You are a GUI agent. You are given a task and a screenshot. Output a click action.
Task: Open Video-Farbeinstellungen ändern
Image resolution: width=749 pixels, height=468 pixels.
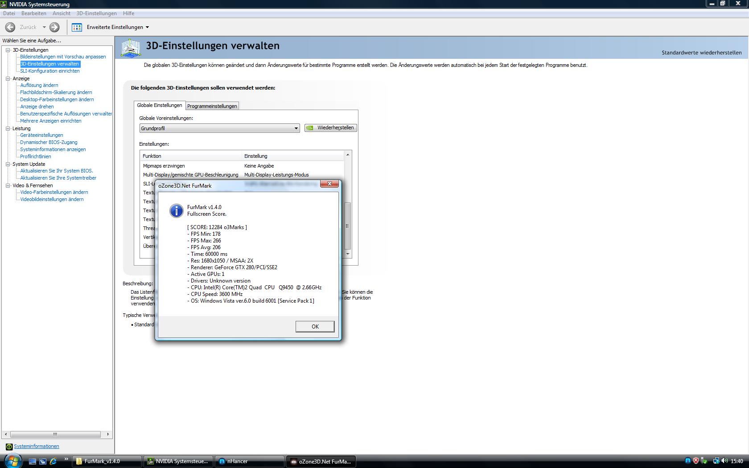coord(54,192)
